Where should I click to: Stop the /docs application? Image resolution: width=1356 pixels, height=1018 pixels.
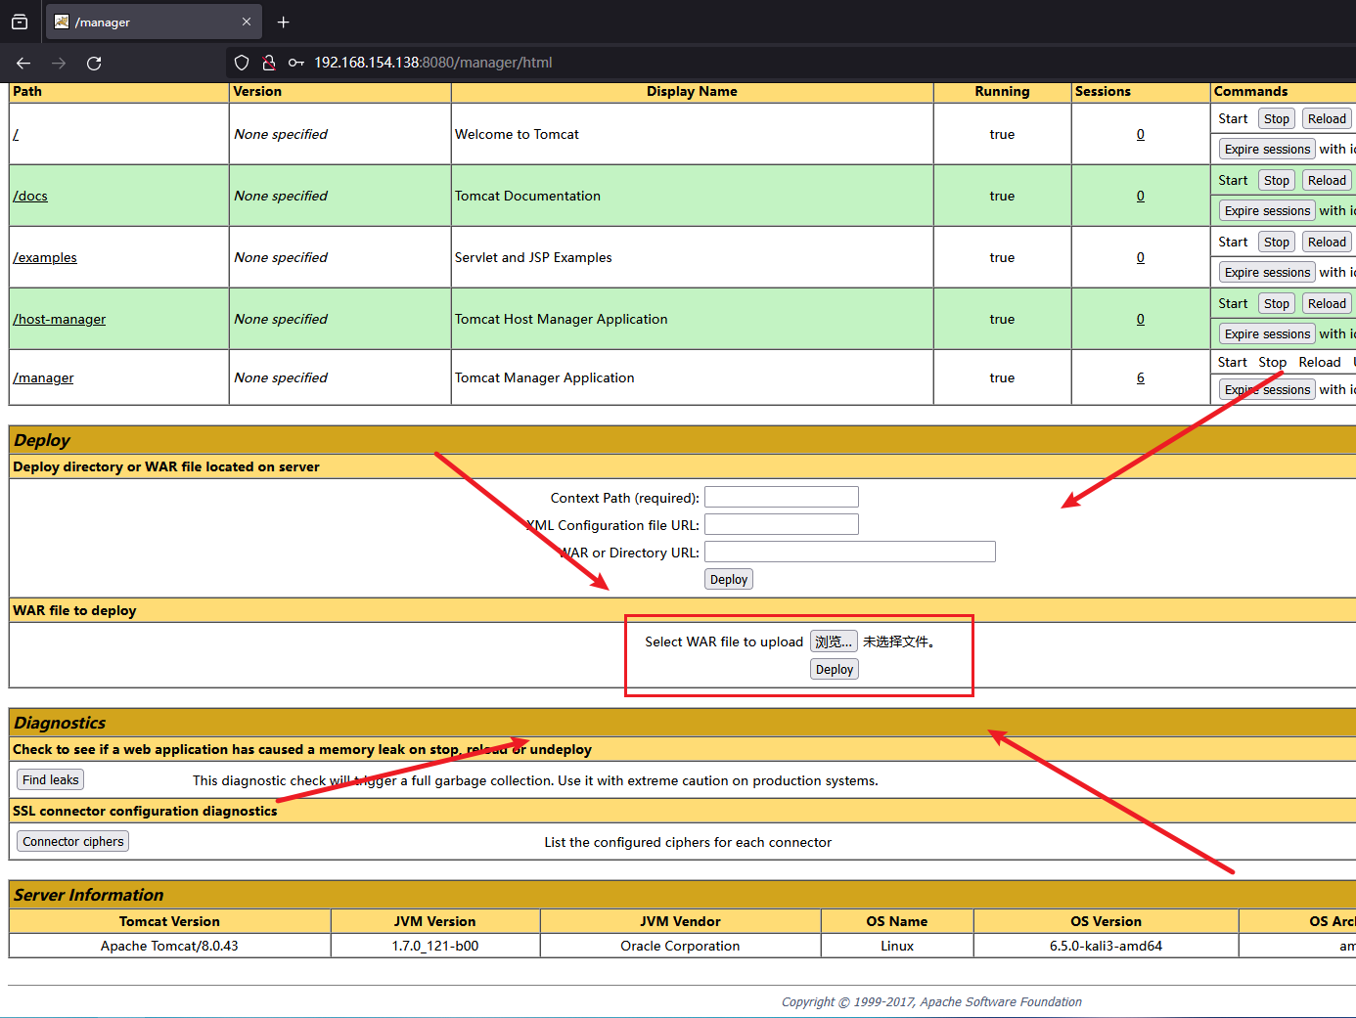(1277, 180)
